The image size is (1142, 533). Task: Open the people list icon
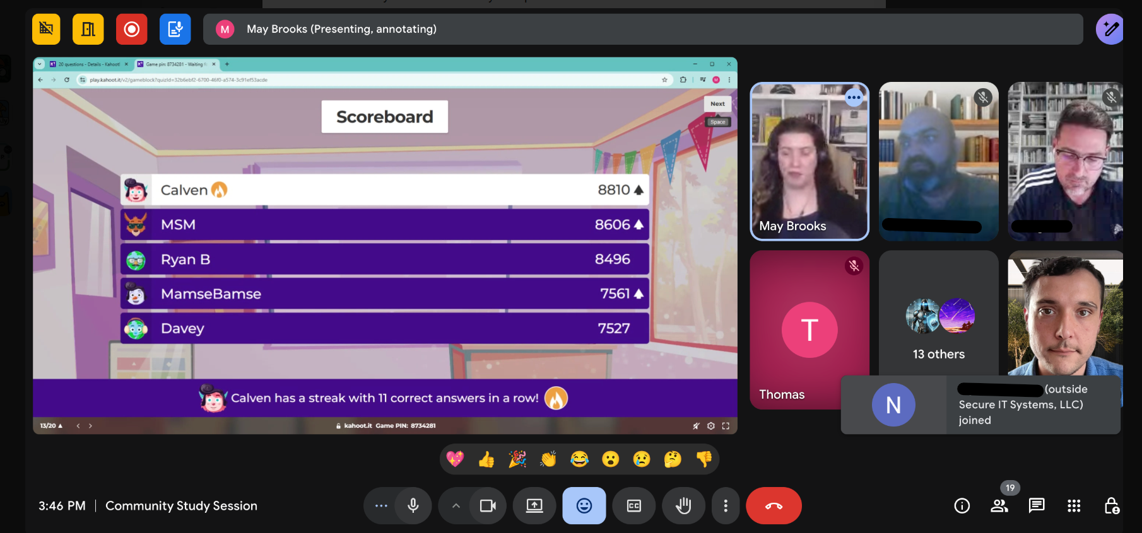999,505
